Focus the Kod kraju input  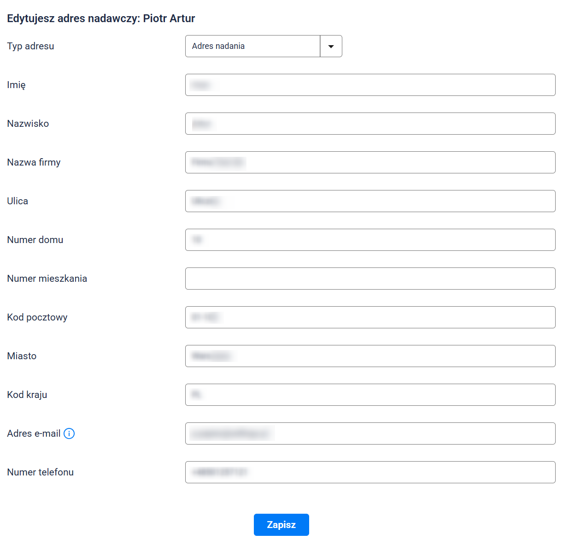pos(370,395)
